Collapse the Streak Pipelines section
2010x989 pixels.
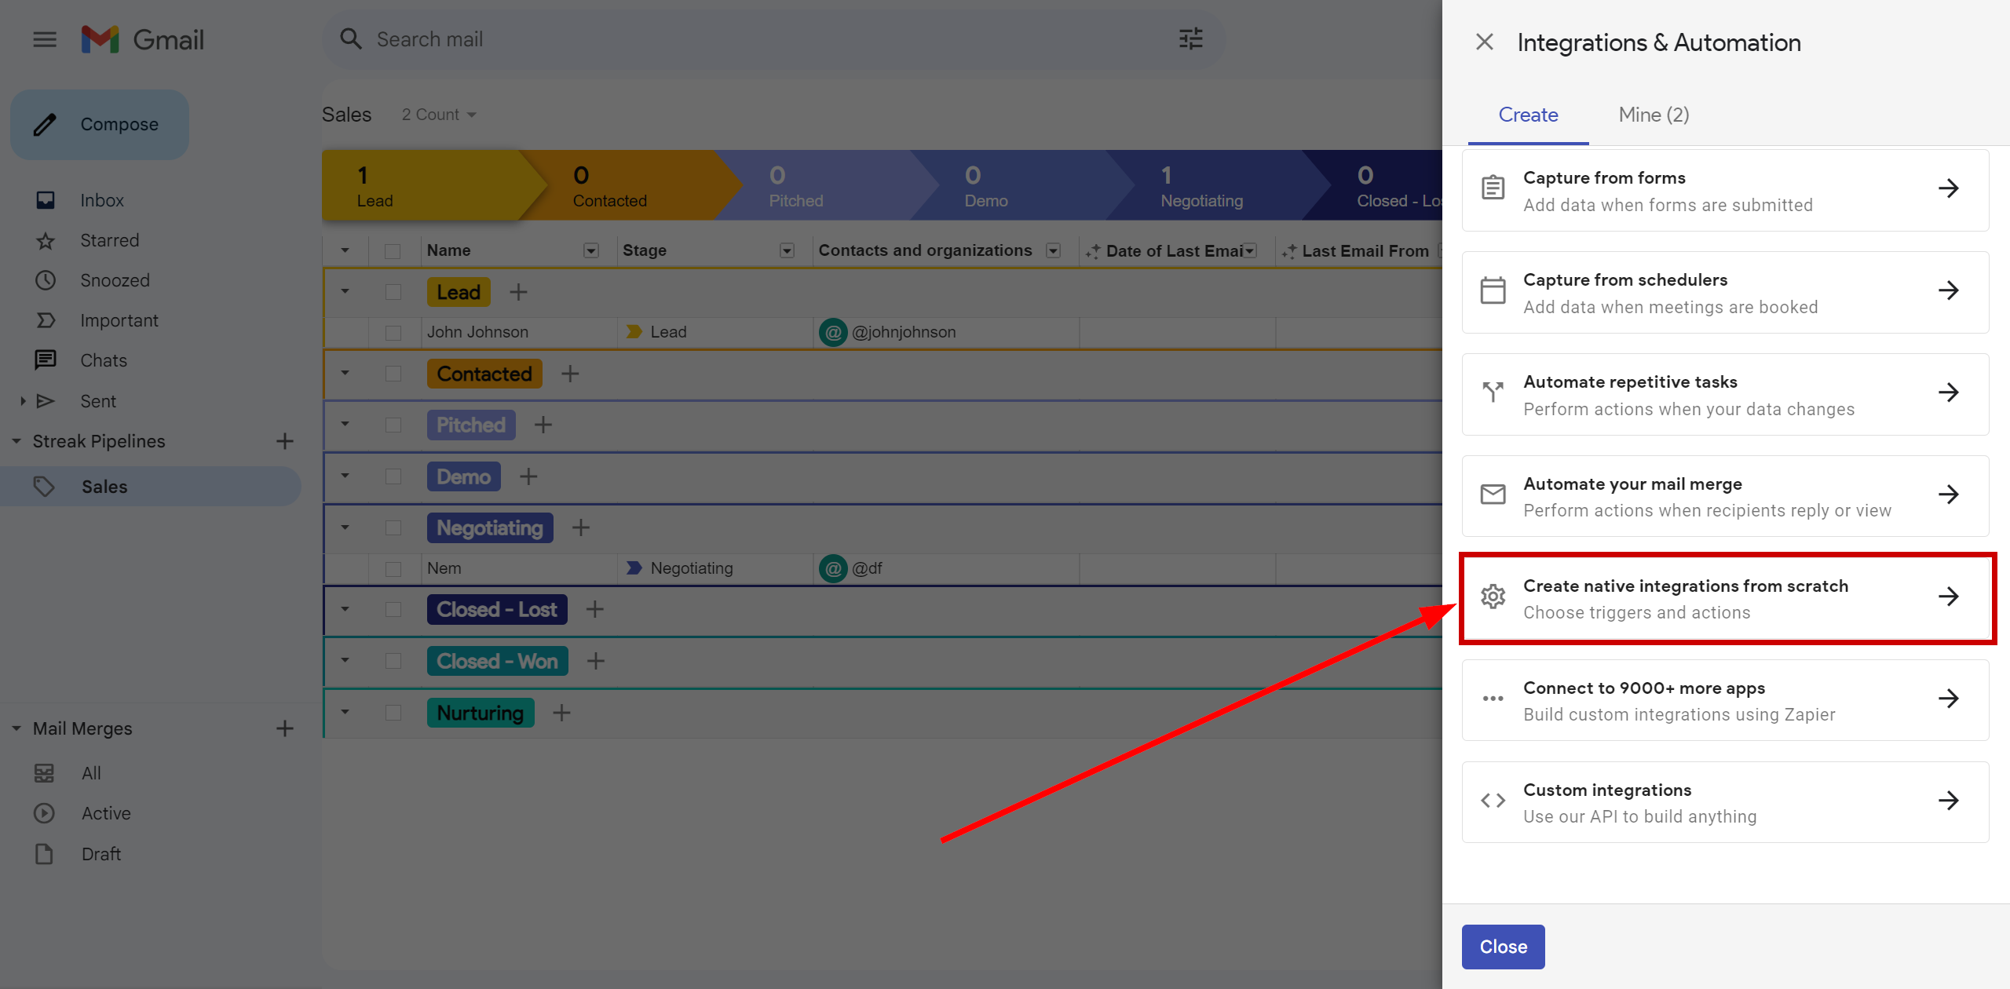16,441
